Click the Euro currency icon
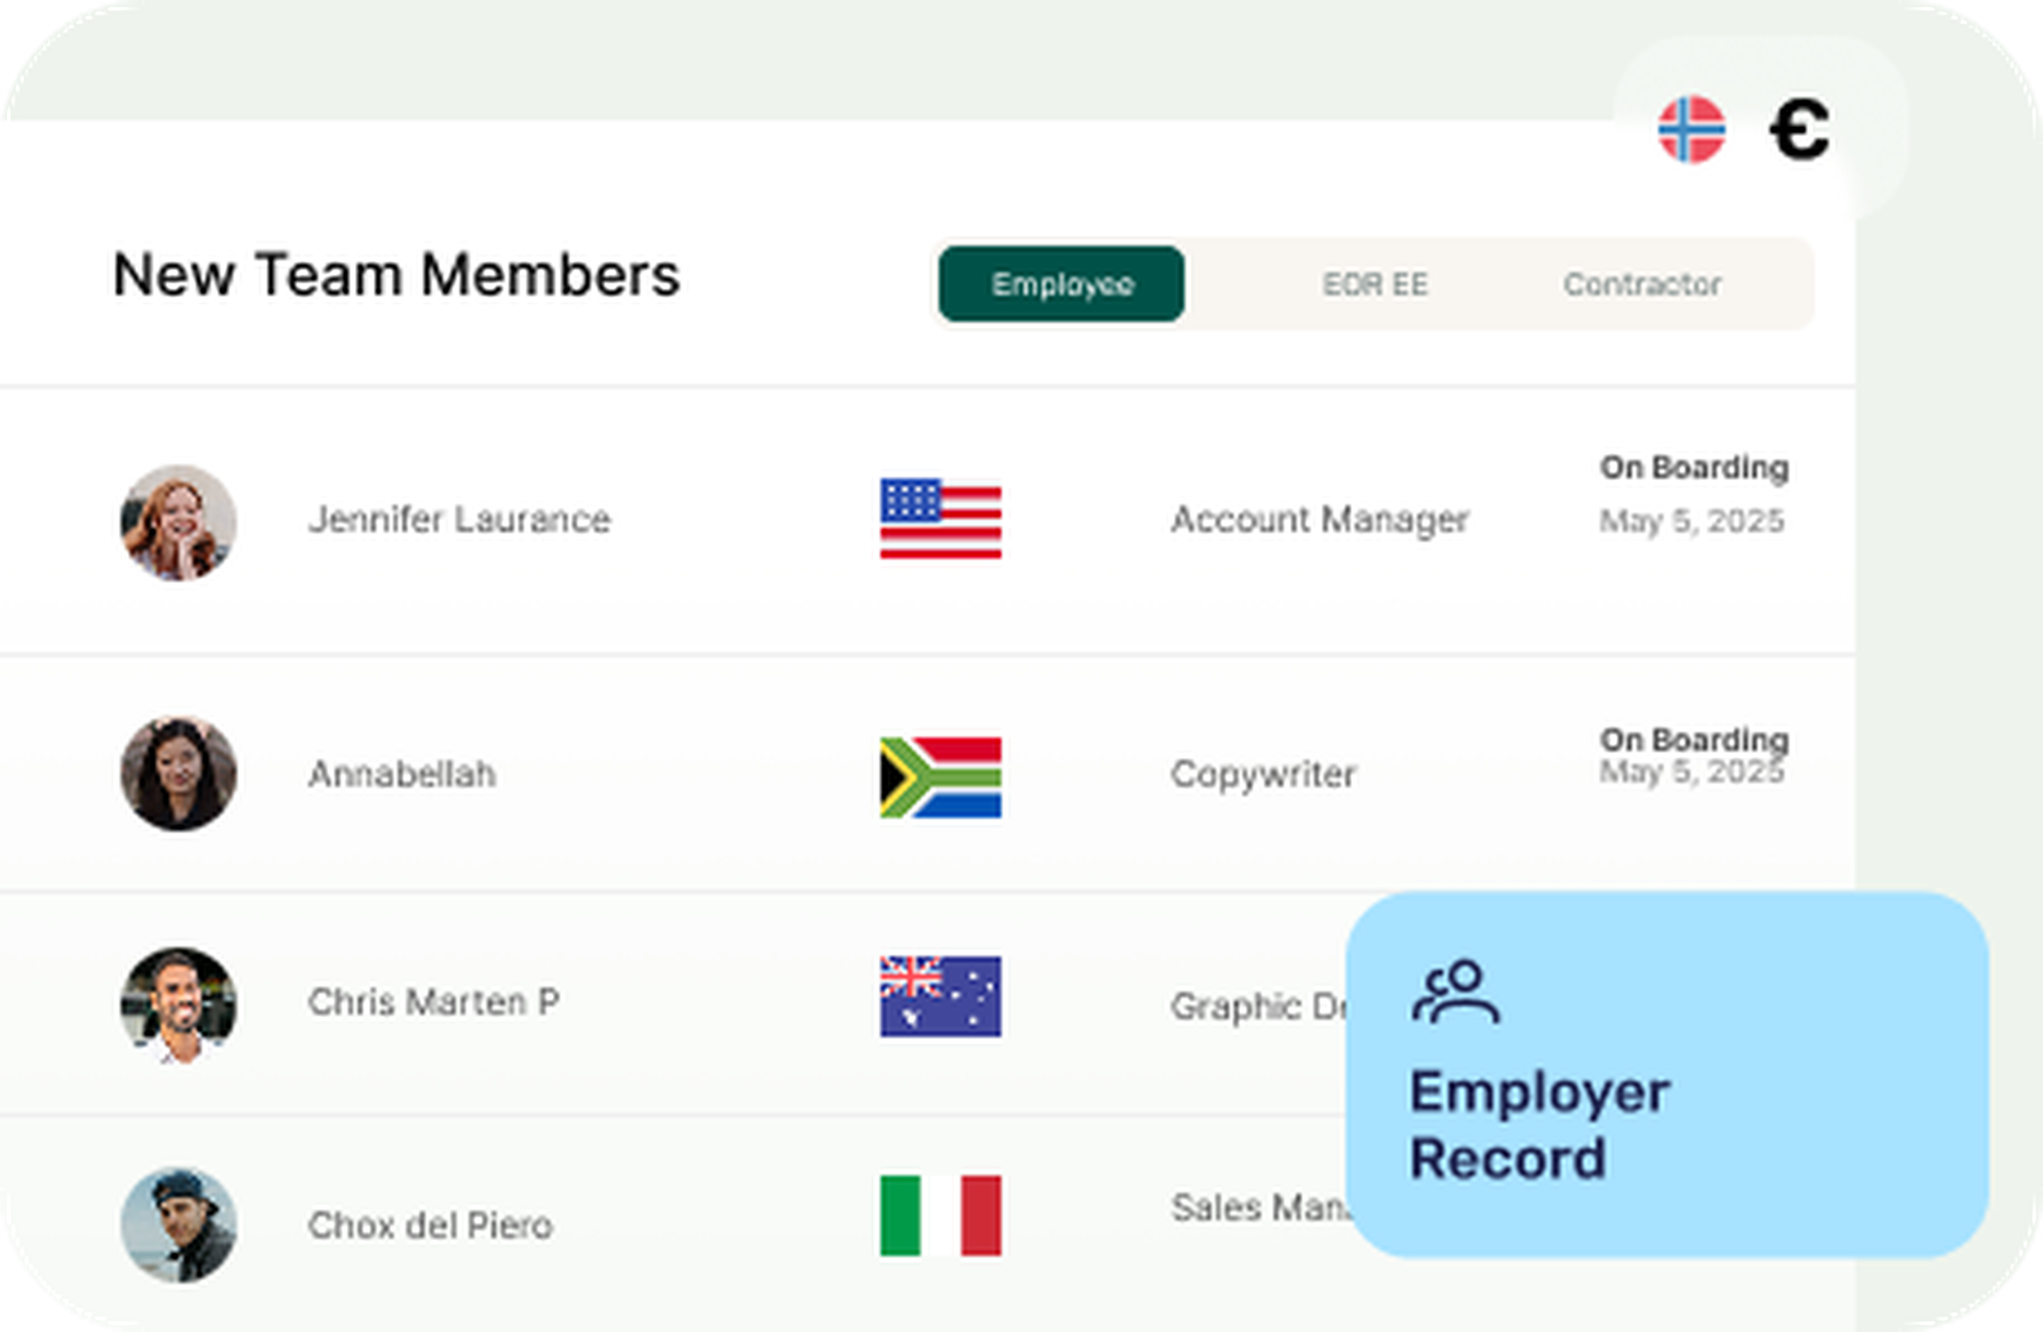2043x1332 pixels. [1799, 130]
